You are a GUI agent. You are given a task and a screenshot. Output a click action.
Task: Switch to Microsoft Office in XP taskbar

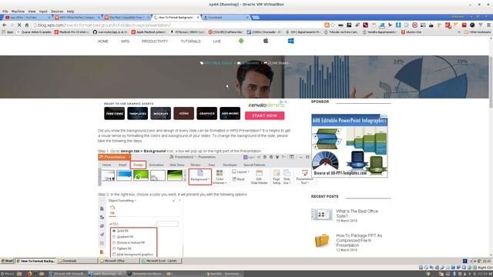coord(119,261)
